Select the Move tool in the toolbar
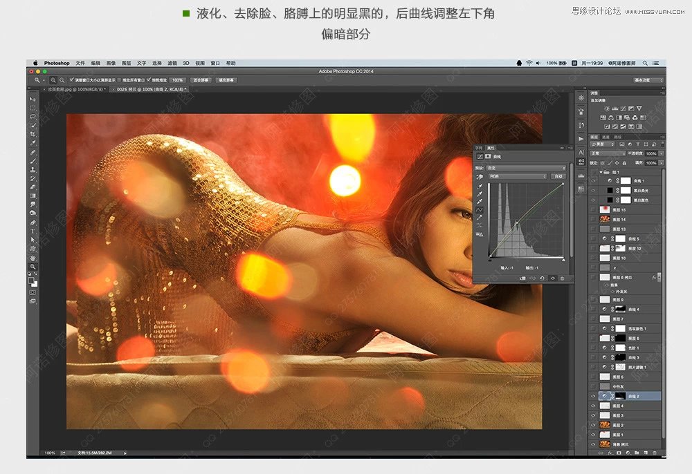The width and height of the screenshot is (692, 474). [x=33, y=100]
